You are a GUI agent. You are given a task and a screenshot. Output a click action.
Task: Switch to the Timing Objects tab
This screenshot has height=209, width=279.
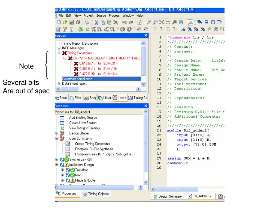click(x=96, y=194)
